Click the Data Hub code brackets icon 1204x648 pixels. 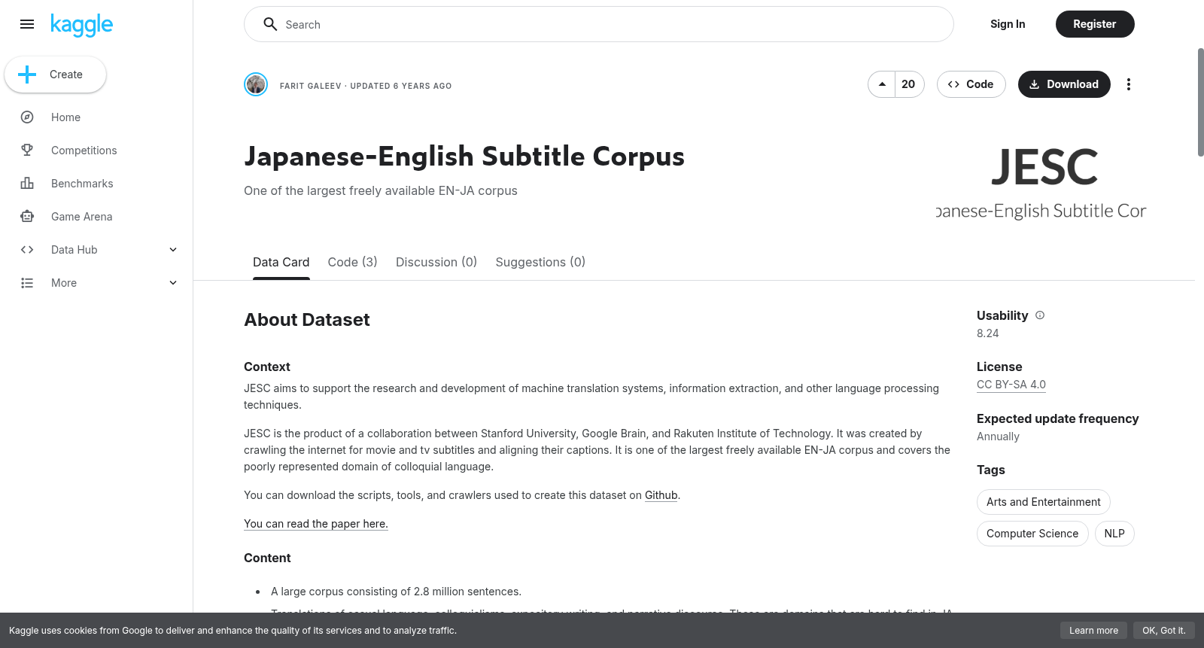click(27, 250)
